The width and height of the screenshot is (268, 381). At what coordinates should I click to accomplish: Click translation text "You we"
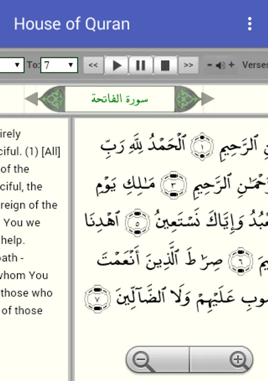[x=22, y=223]
